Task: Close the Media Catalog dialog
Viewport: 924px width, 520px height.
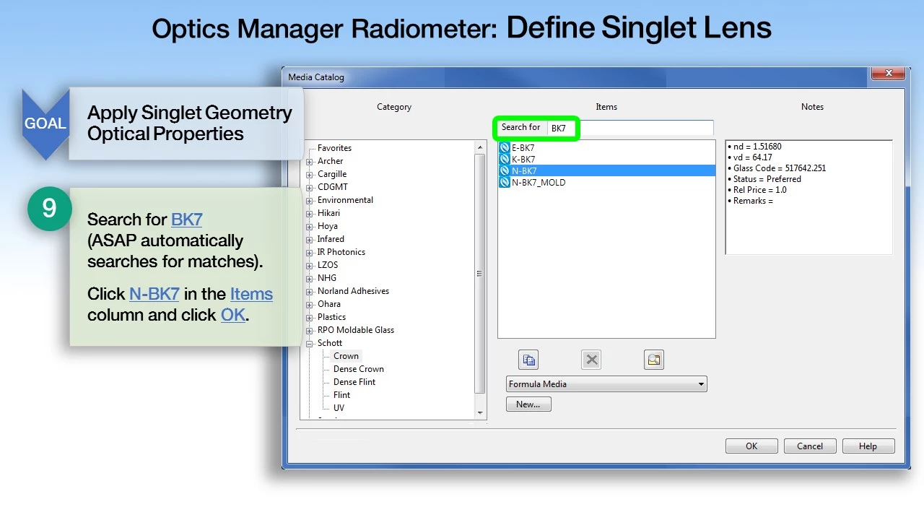Action: tap(888, 74)
